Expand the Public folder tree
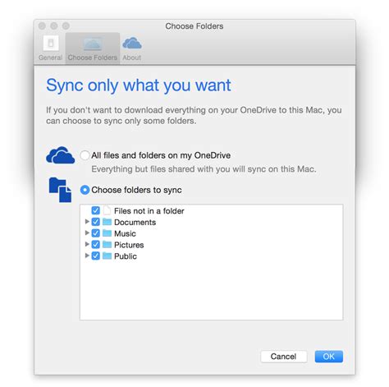 87,256
